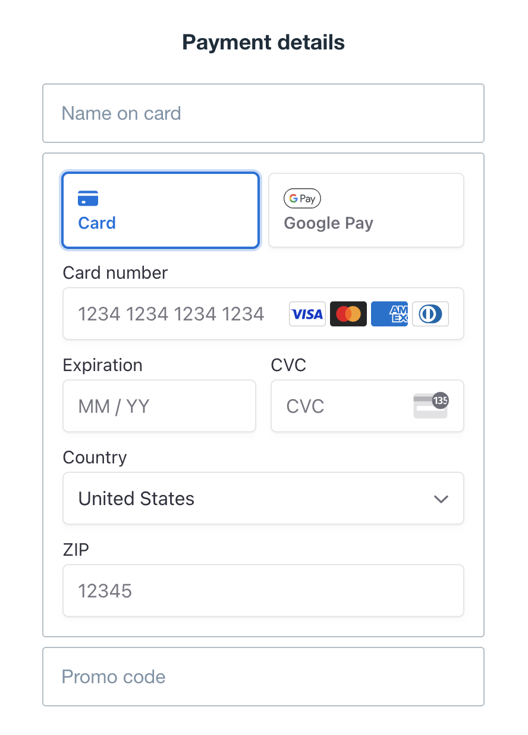Click the Visa card logo icon
528x735 pixels.
[307, 314]
